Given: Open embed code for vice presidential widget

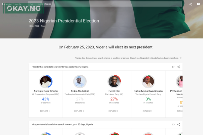Looking at the screenshot, I should pos(173,124).
